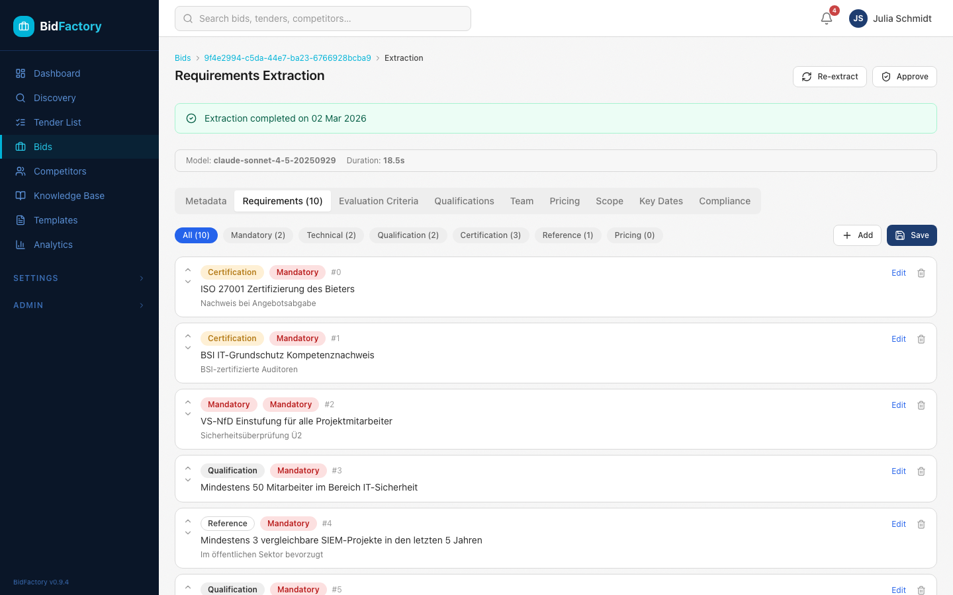
Task: Select Bids in the sidebar
Action: 79,147
